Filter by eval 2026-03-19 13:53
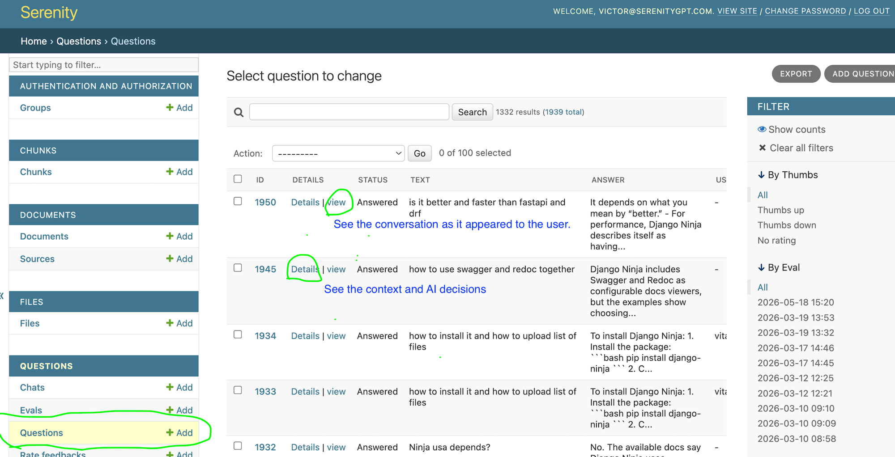Viewport: 895px width, 457px height. point(796,318)
